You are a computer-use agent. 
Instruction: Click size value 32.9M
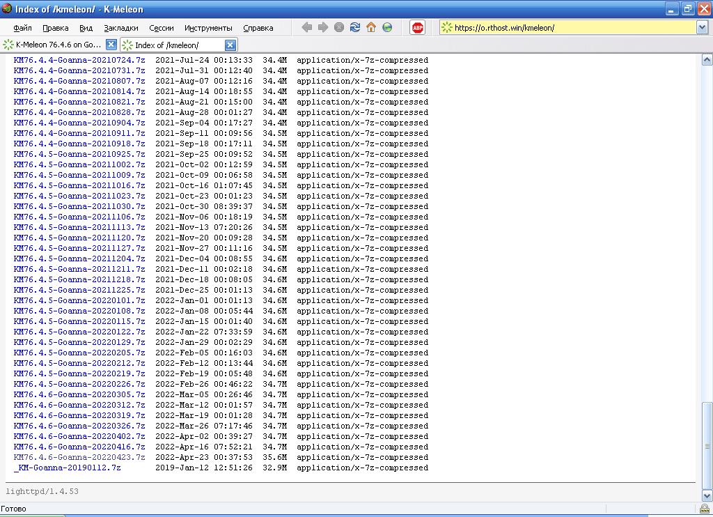[274, 468]
